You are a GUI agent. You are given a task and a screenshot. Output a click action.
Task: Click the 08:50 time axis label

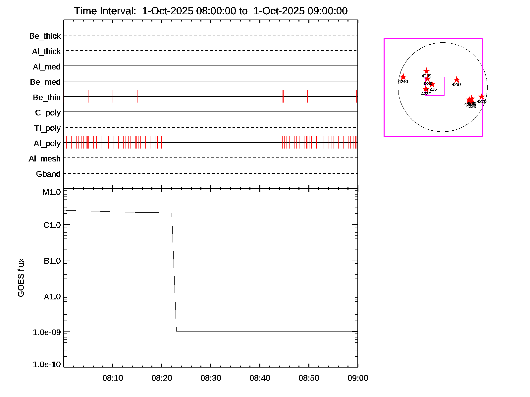click(309, 378)
